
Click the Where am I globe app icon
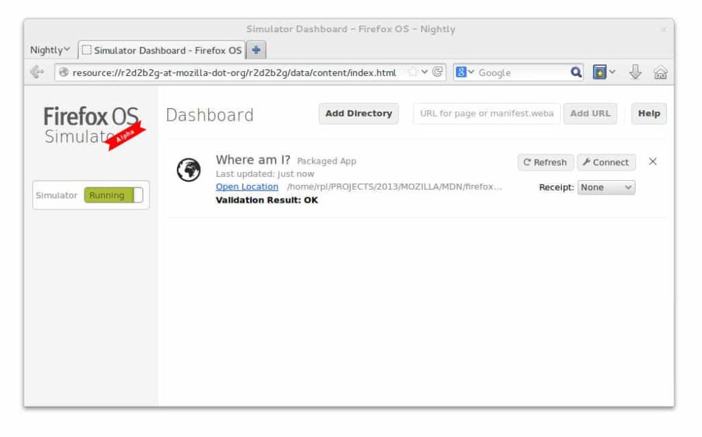coord(189,170)
